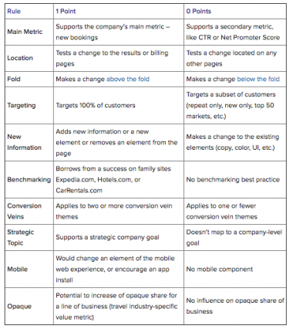The width and height of the screenshot is (293, 329).
Task: Click the 'Location' rule cell
Action: [x=29, y=58]
